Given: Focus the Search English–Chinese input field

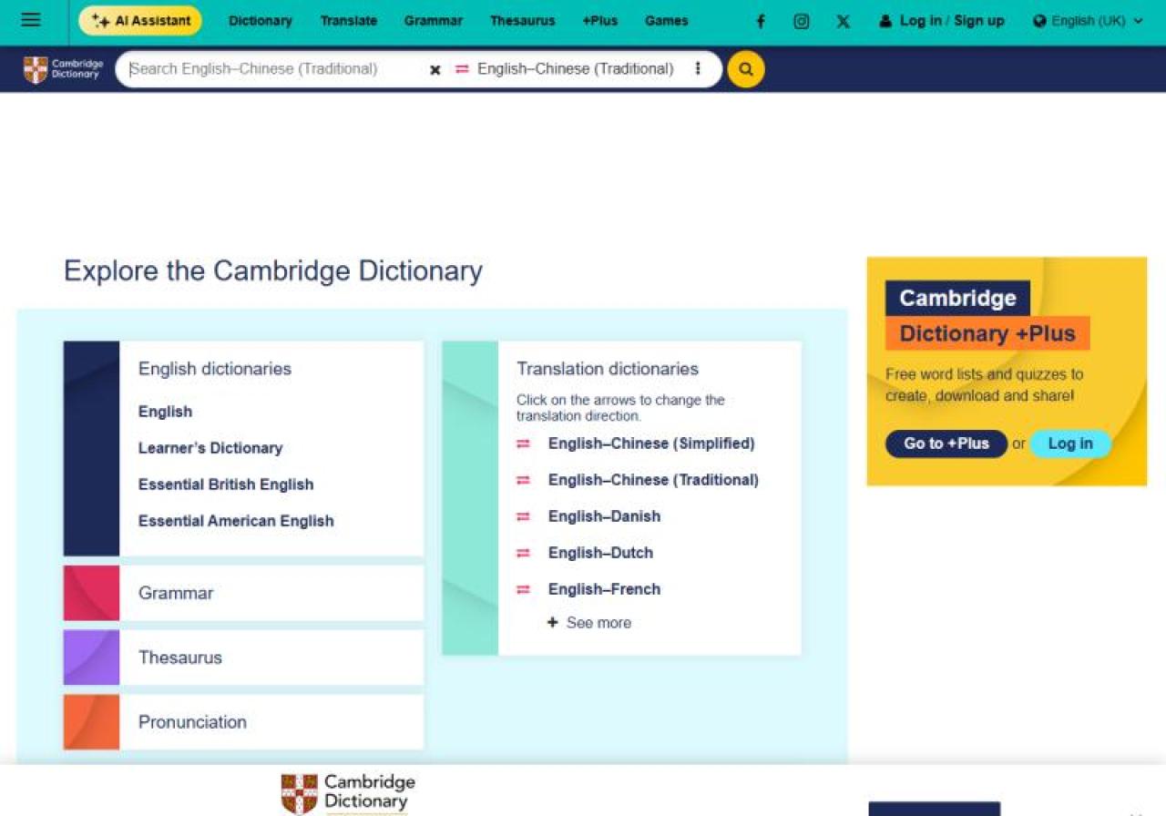Looking at the screenshot, I should point(273,69).
